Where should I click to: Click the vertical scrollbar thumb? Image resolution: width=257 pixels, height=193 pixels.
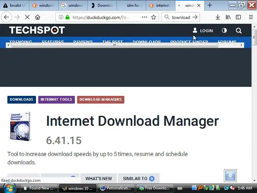(x=254, y=37)
